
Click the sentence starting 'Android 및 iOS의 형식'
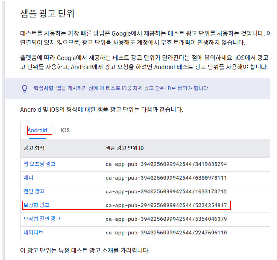pyautogui.click(x=102, y=110)
